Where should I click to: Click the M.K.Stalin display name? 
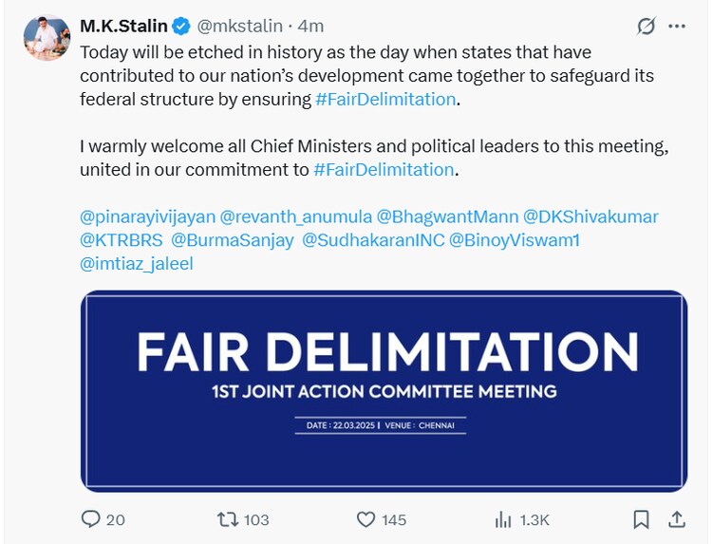(x=122, y=27)
